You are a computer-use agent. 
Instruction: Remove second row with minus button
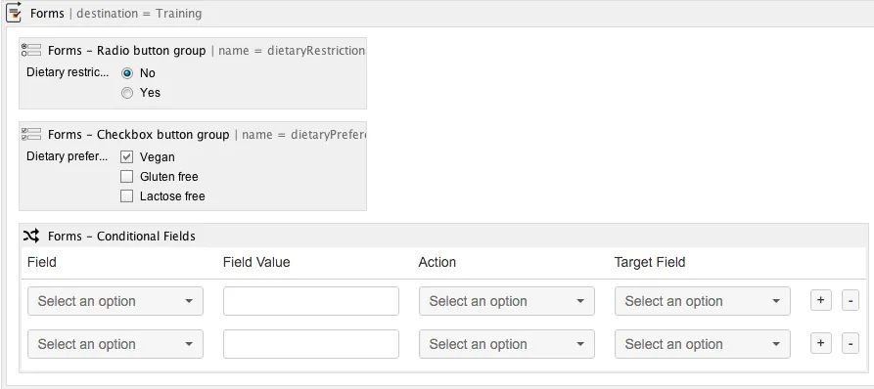pos(851,343)
